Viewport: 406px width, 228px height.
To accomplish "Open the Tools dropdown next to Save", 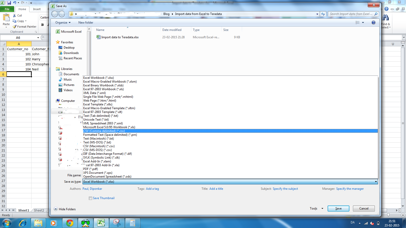I will [x=316, y=208].
